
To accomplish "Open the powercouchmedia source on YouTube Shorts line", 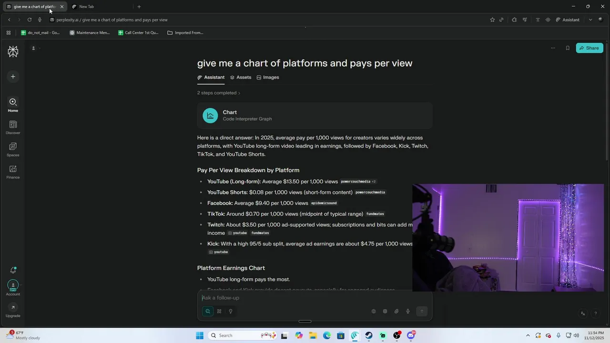I will click(370, 192).
